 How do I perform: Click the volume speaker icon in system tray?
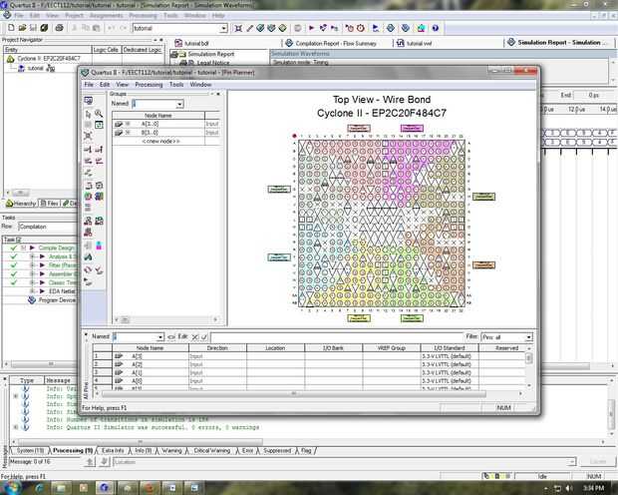(569, 488)
